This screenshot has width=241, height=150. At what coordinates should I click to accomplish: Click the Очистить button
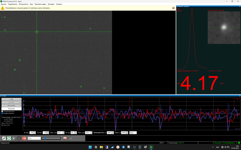pos(12,108)
